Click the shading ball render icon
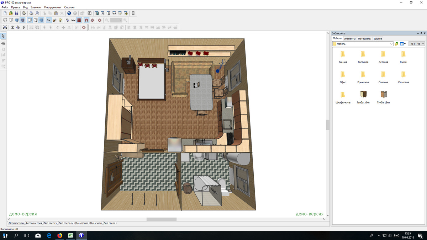The height and width of the screenshot is (240, 427). [54, 20]
